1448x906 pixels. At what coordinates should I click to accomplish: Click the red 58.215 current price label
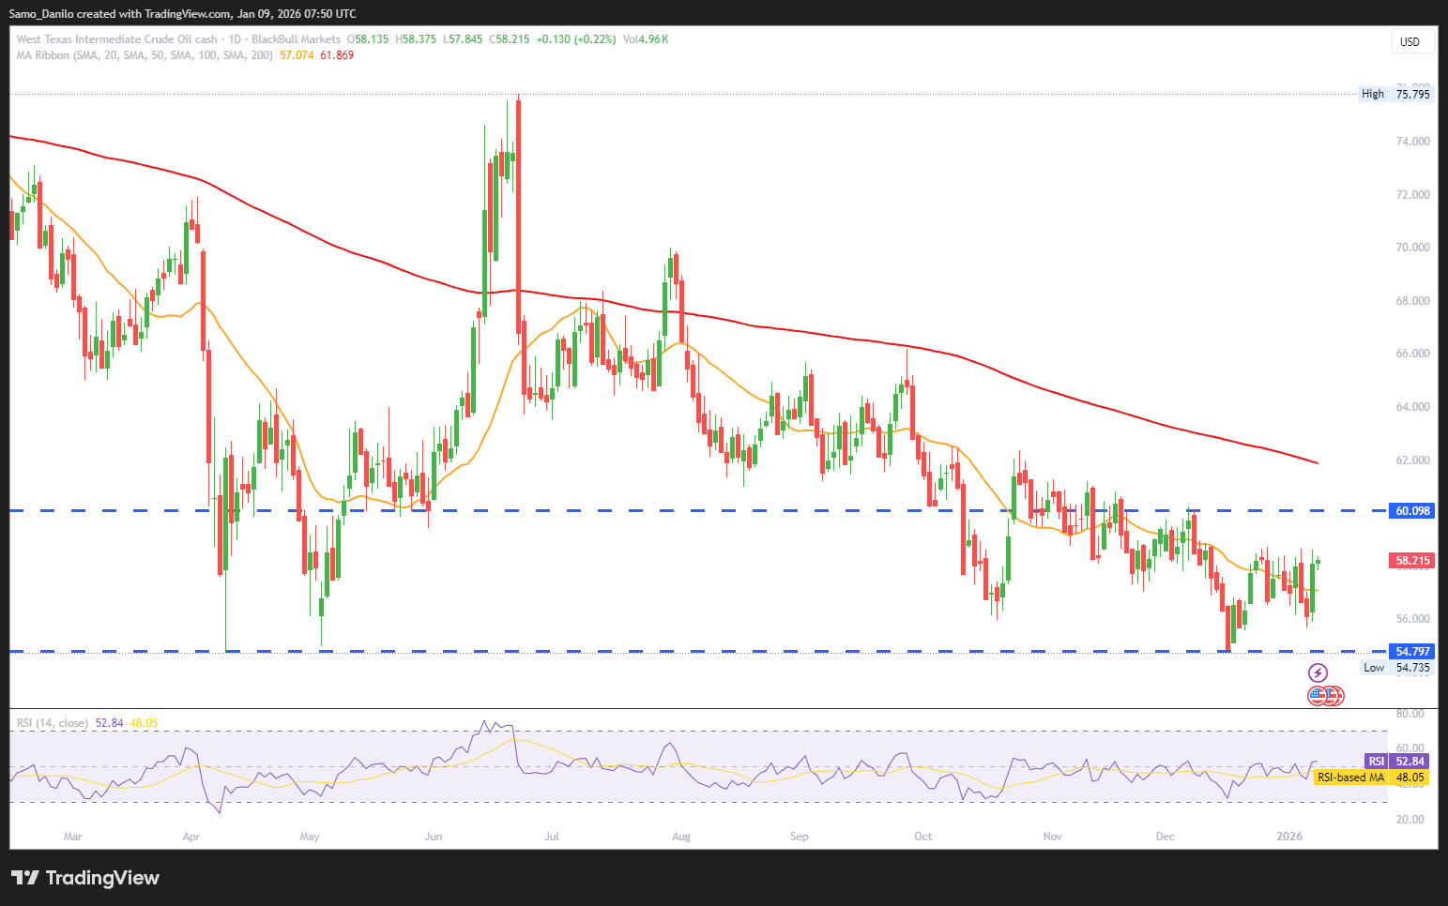(x=1412, y=561)
